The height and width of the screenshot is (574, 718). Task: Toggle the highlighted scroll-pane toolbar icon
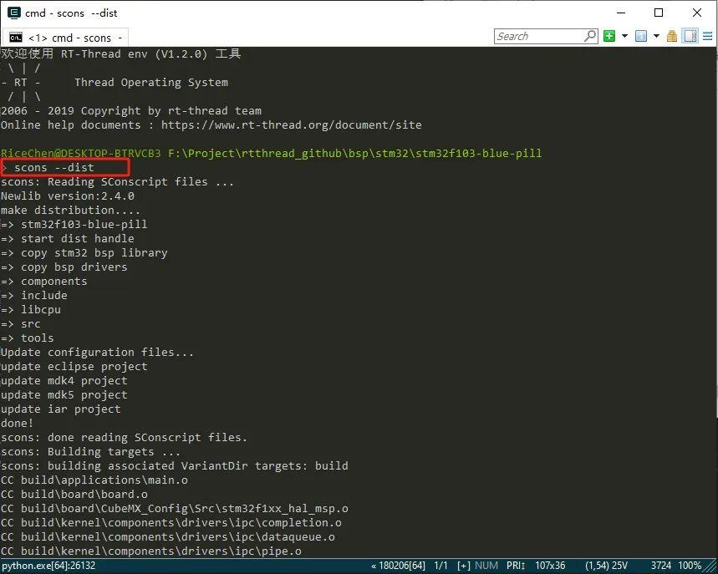coord(690,36)
